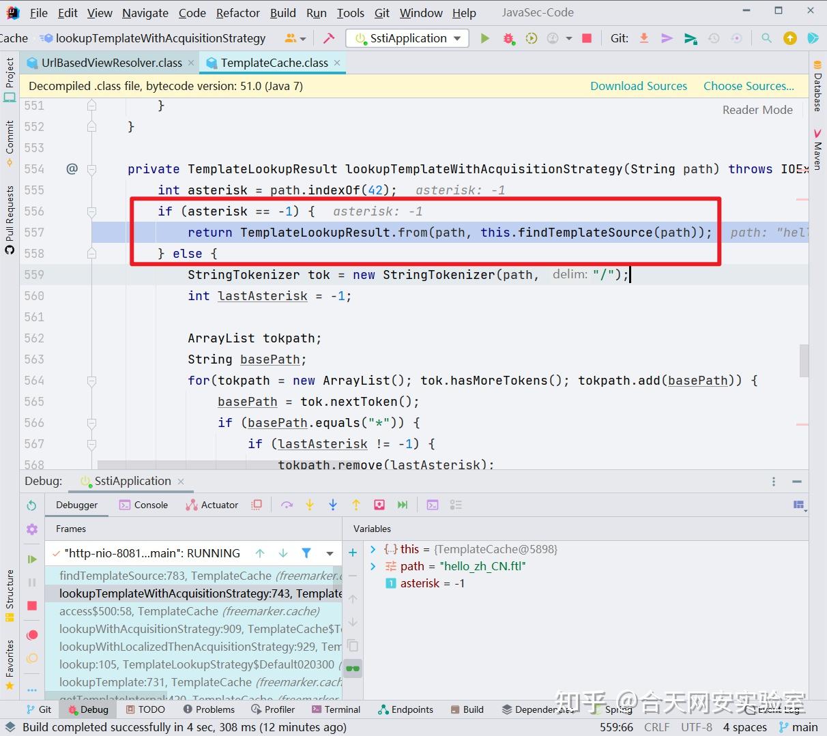Close TemplateCache.class tab
827x736 pixels.
coord(337,63)
